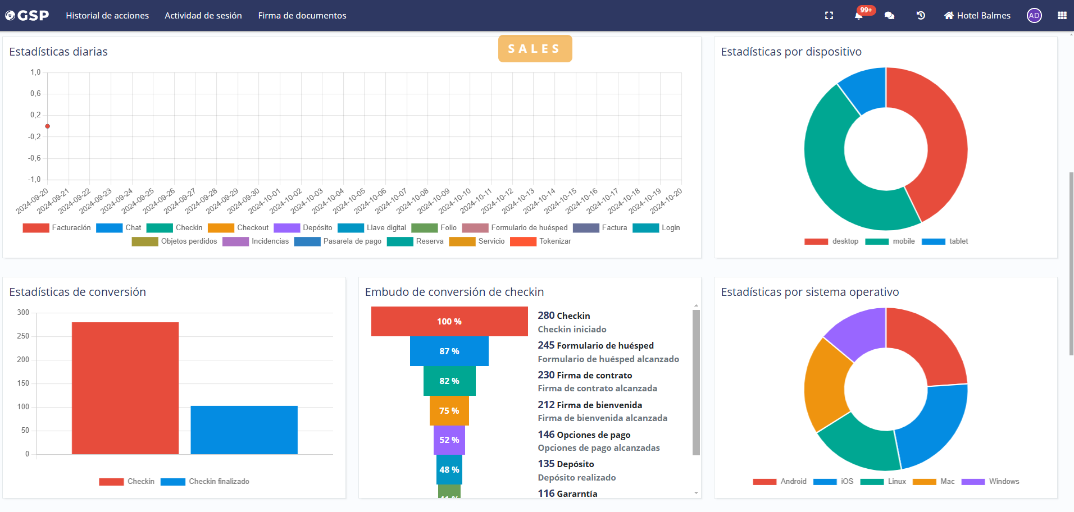Enter fullscreen mode via expand icon
Image resolution: width=1074 pixels, height=512 pixels.
click(x=829, y=16)
